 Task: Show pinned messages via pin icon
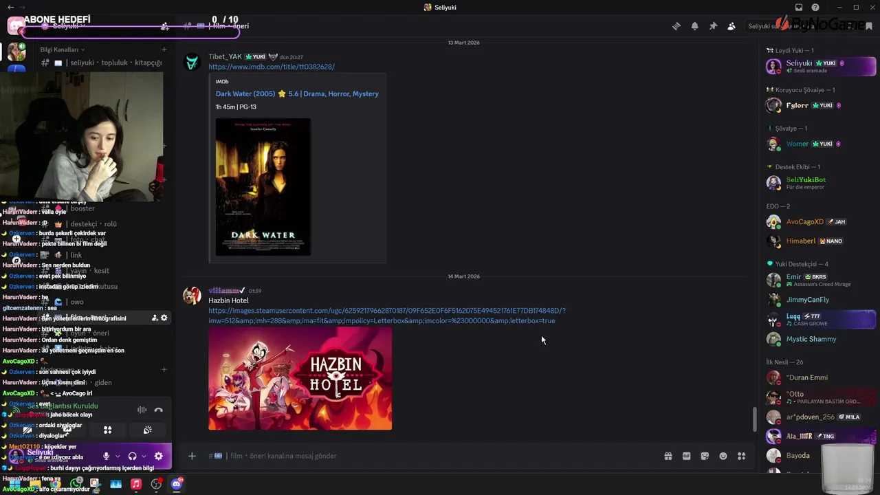[x=713, y=26]
